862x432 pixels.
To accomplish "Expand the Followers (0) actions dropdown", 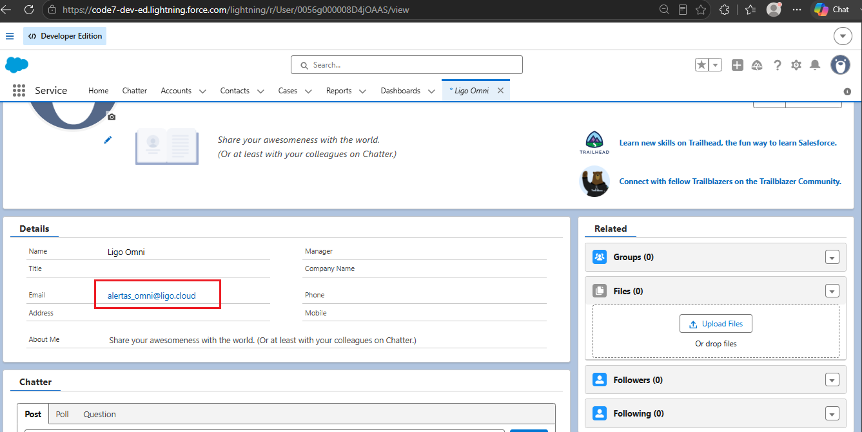I will [832, 380].
